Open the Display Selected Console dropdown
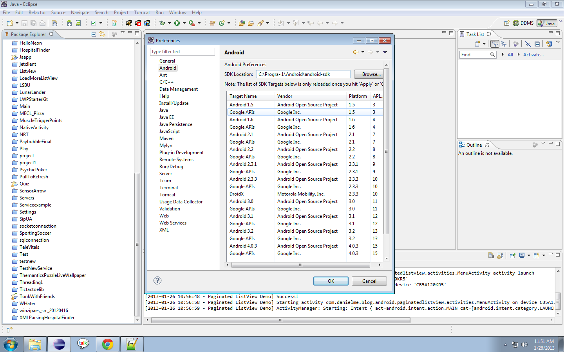Viewport: 564px width, 352px height. pos(529,255)
